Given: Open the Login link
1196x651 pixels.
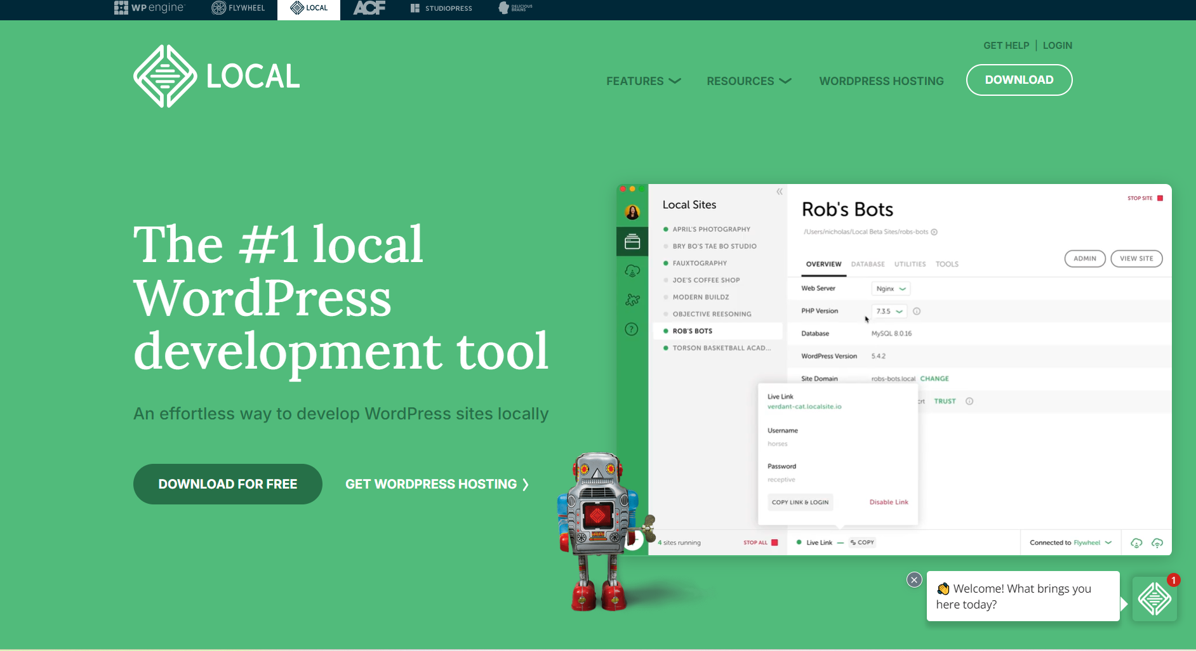Looking at the screenshot, I should (1058, 46).
